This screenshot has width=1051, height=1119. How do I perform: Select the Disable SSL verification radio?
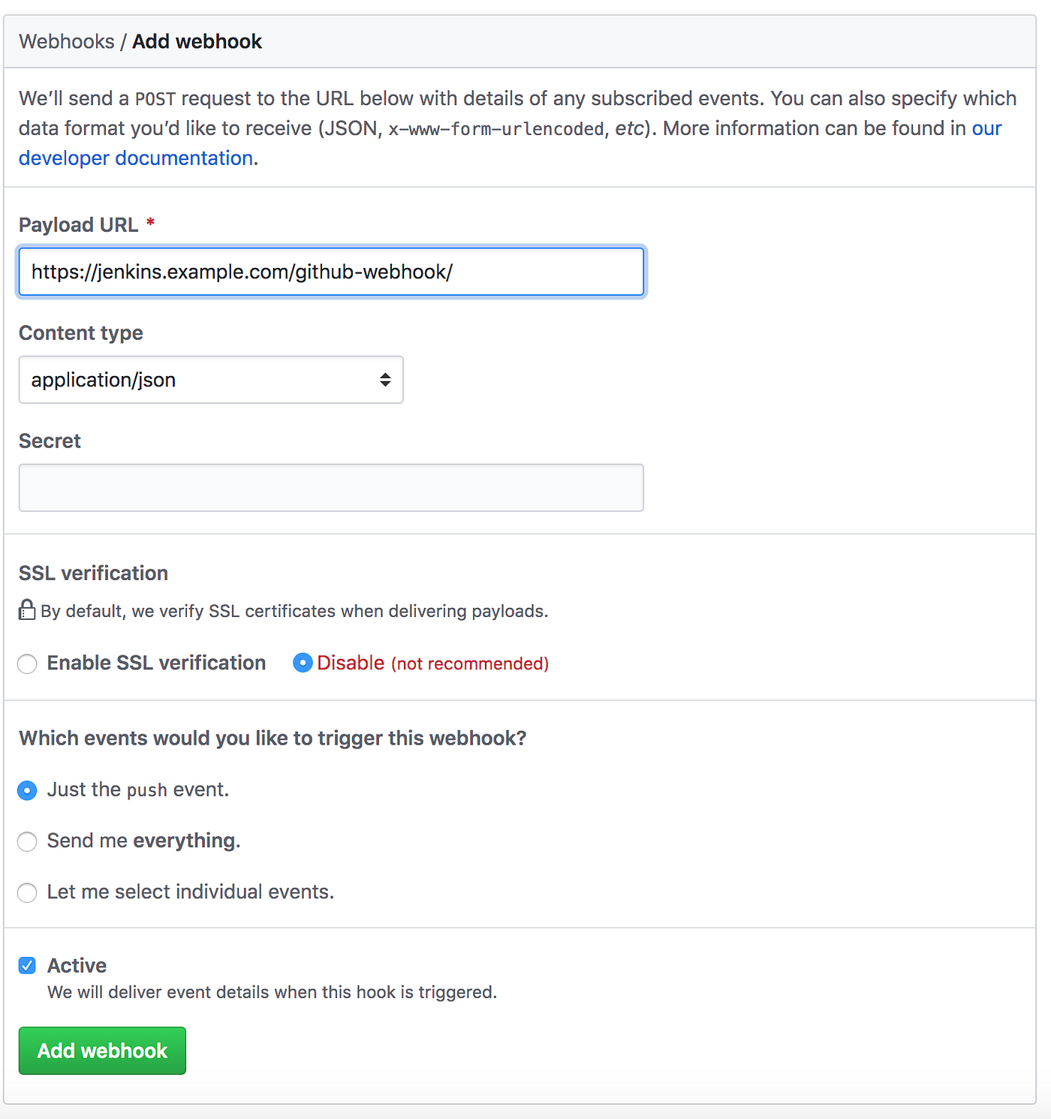(x=303, y=663)
